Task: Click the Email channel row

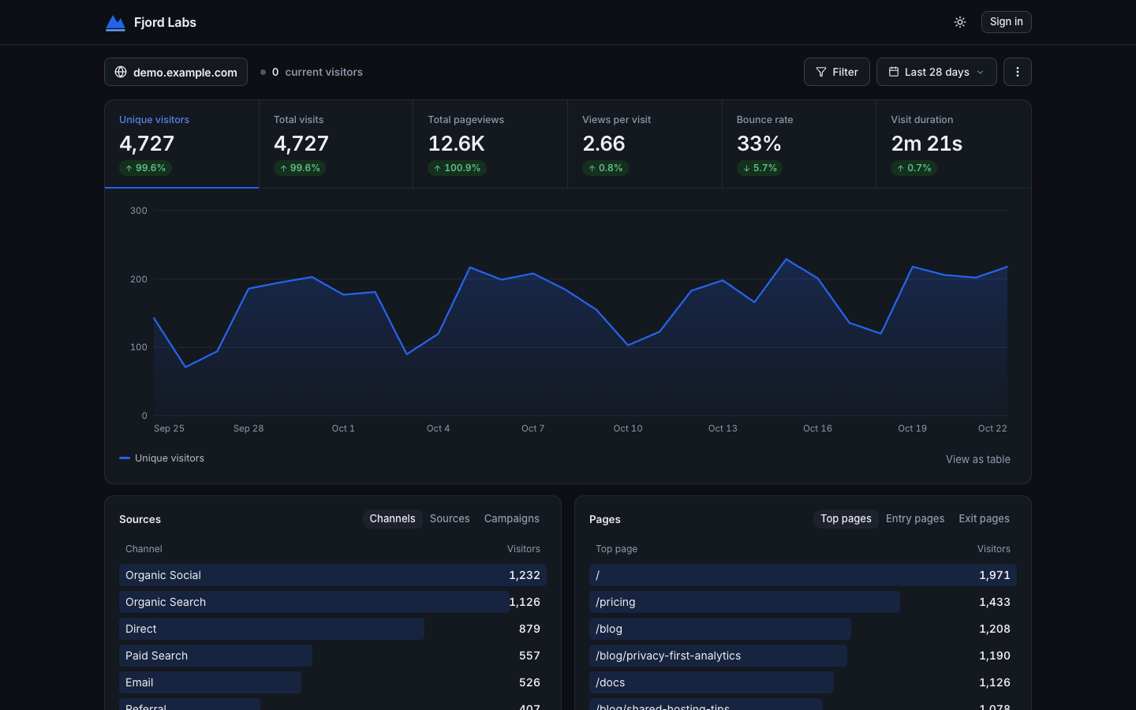Action: 333,682
